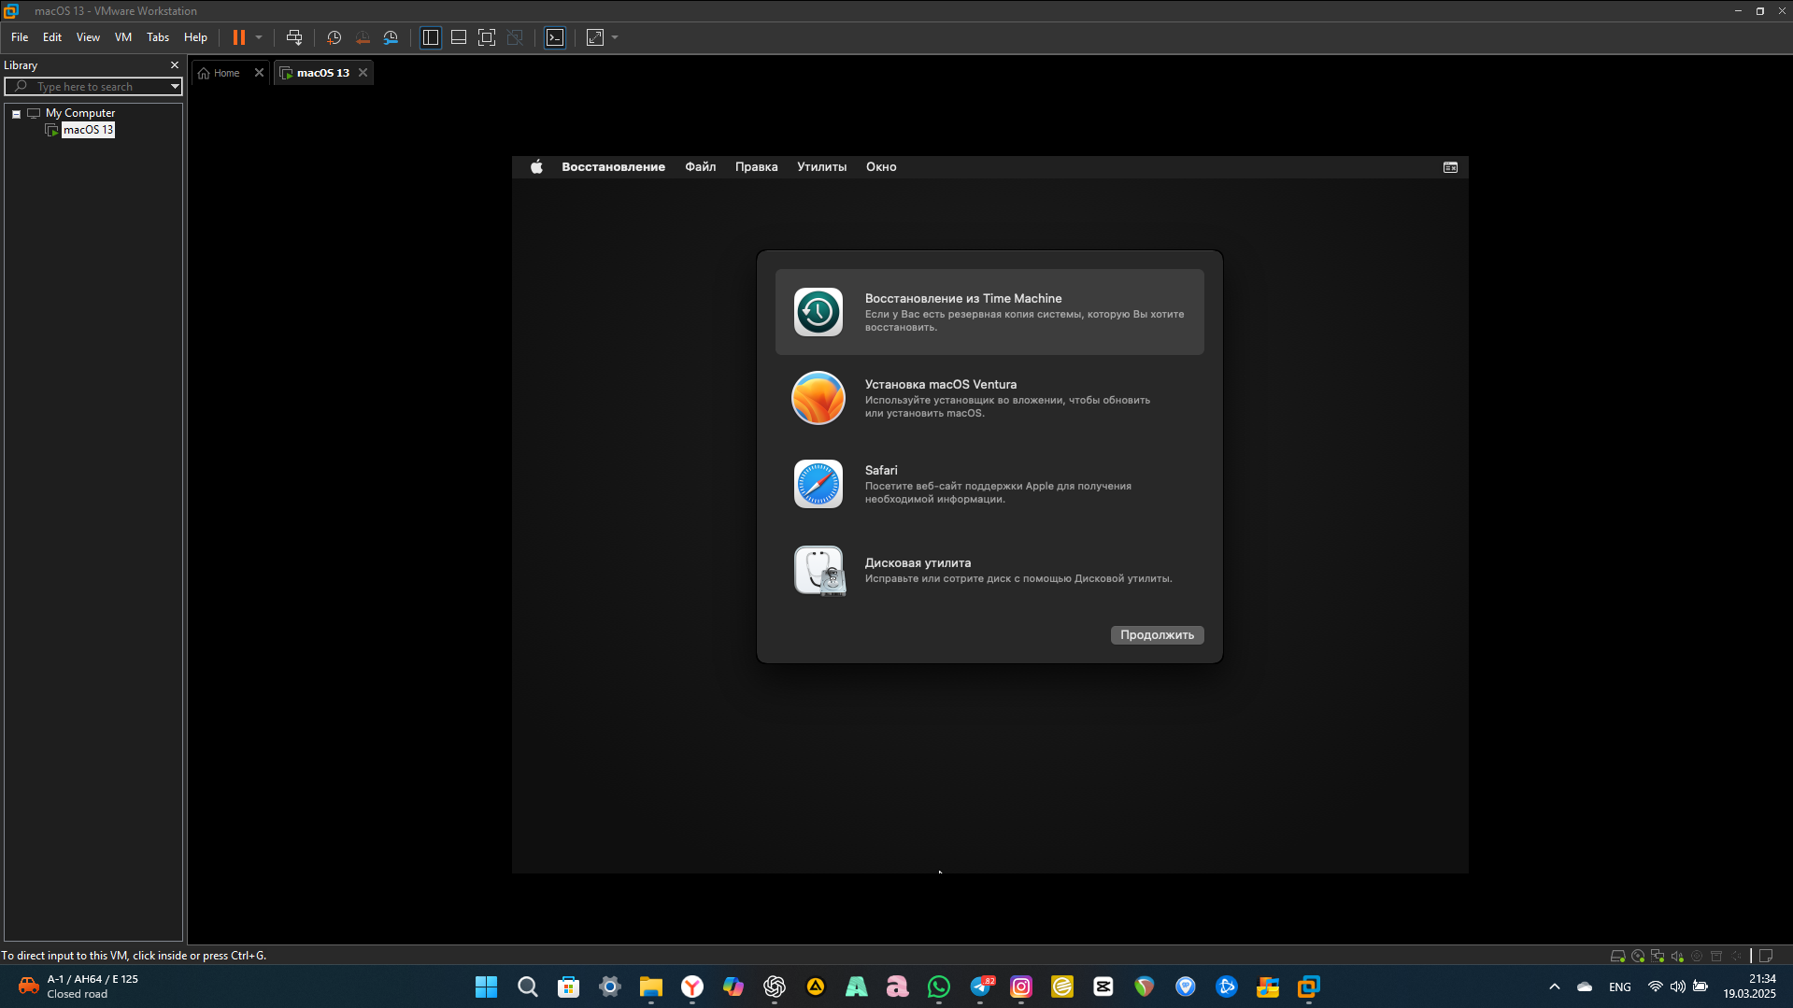Image resolution: width=1793 pixels, height=1008 pixels.
Task: Open the message log note icon
Action: pos(1766,957)
